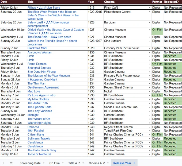Select On Film cell in Rome Express row
This screenshot has height=166, width=182.
coord(157,64)
